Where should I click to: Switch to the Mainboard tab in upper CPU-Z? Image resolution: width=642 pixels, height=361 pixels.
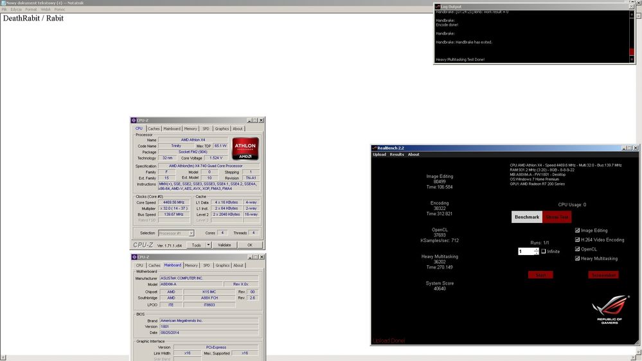pos(172,128)
